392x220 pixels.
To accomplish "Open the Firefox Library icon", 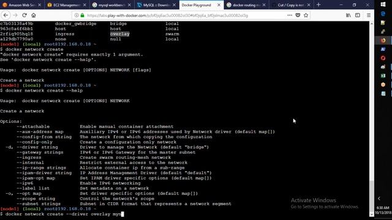I will [349, 15].
